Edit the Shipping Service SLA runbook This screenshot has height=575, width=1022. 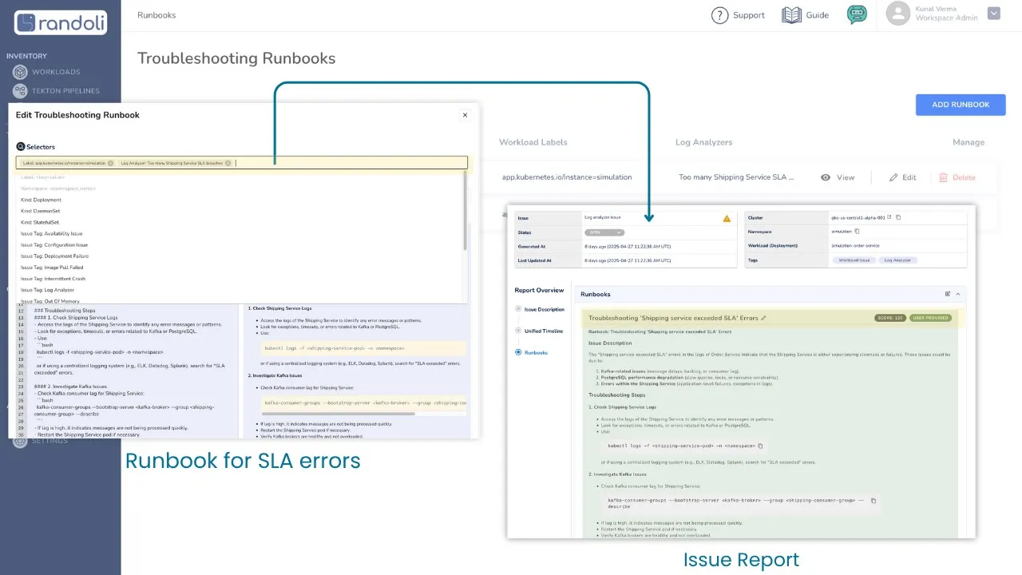click(902, 177)
